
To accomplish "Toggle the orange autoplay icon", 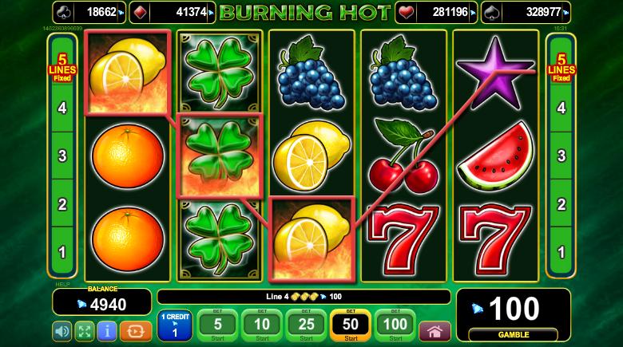I will tap(136, 331).
